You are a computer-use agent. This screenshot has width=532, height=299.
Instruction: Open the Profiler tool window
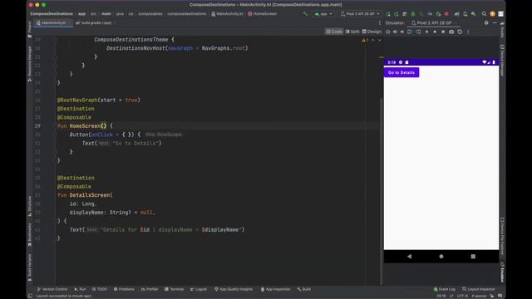click(x=150, y=289)
